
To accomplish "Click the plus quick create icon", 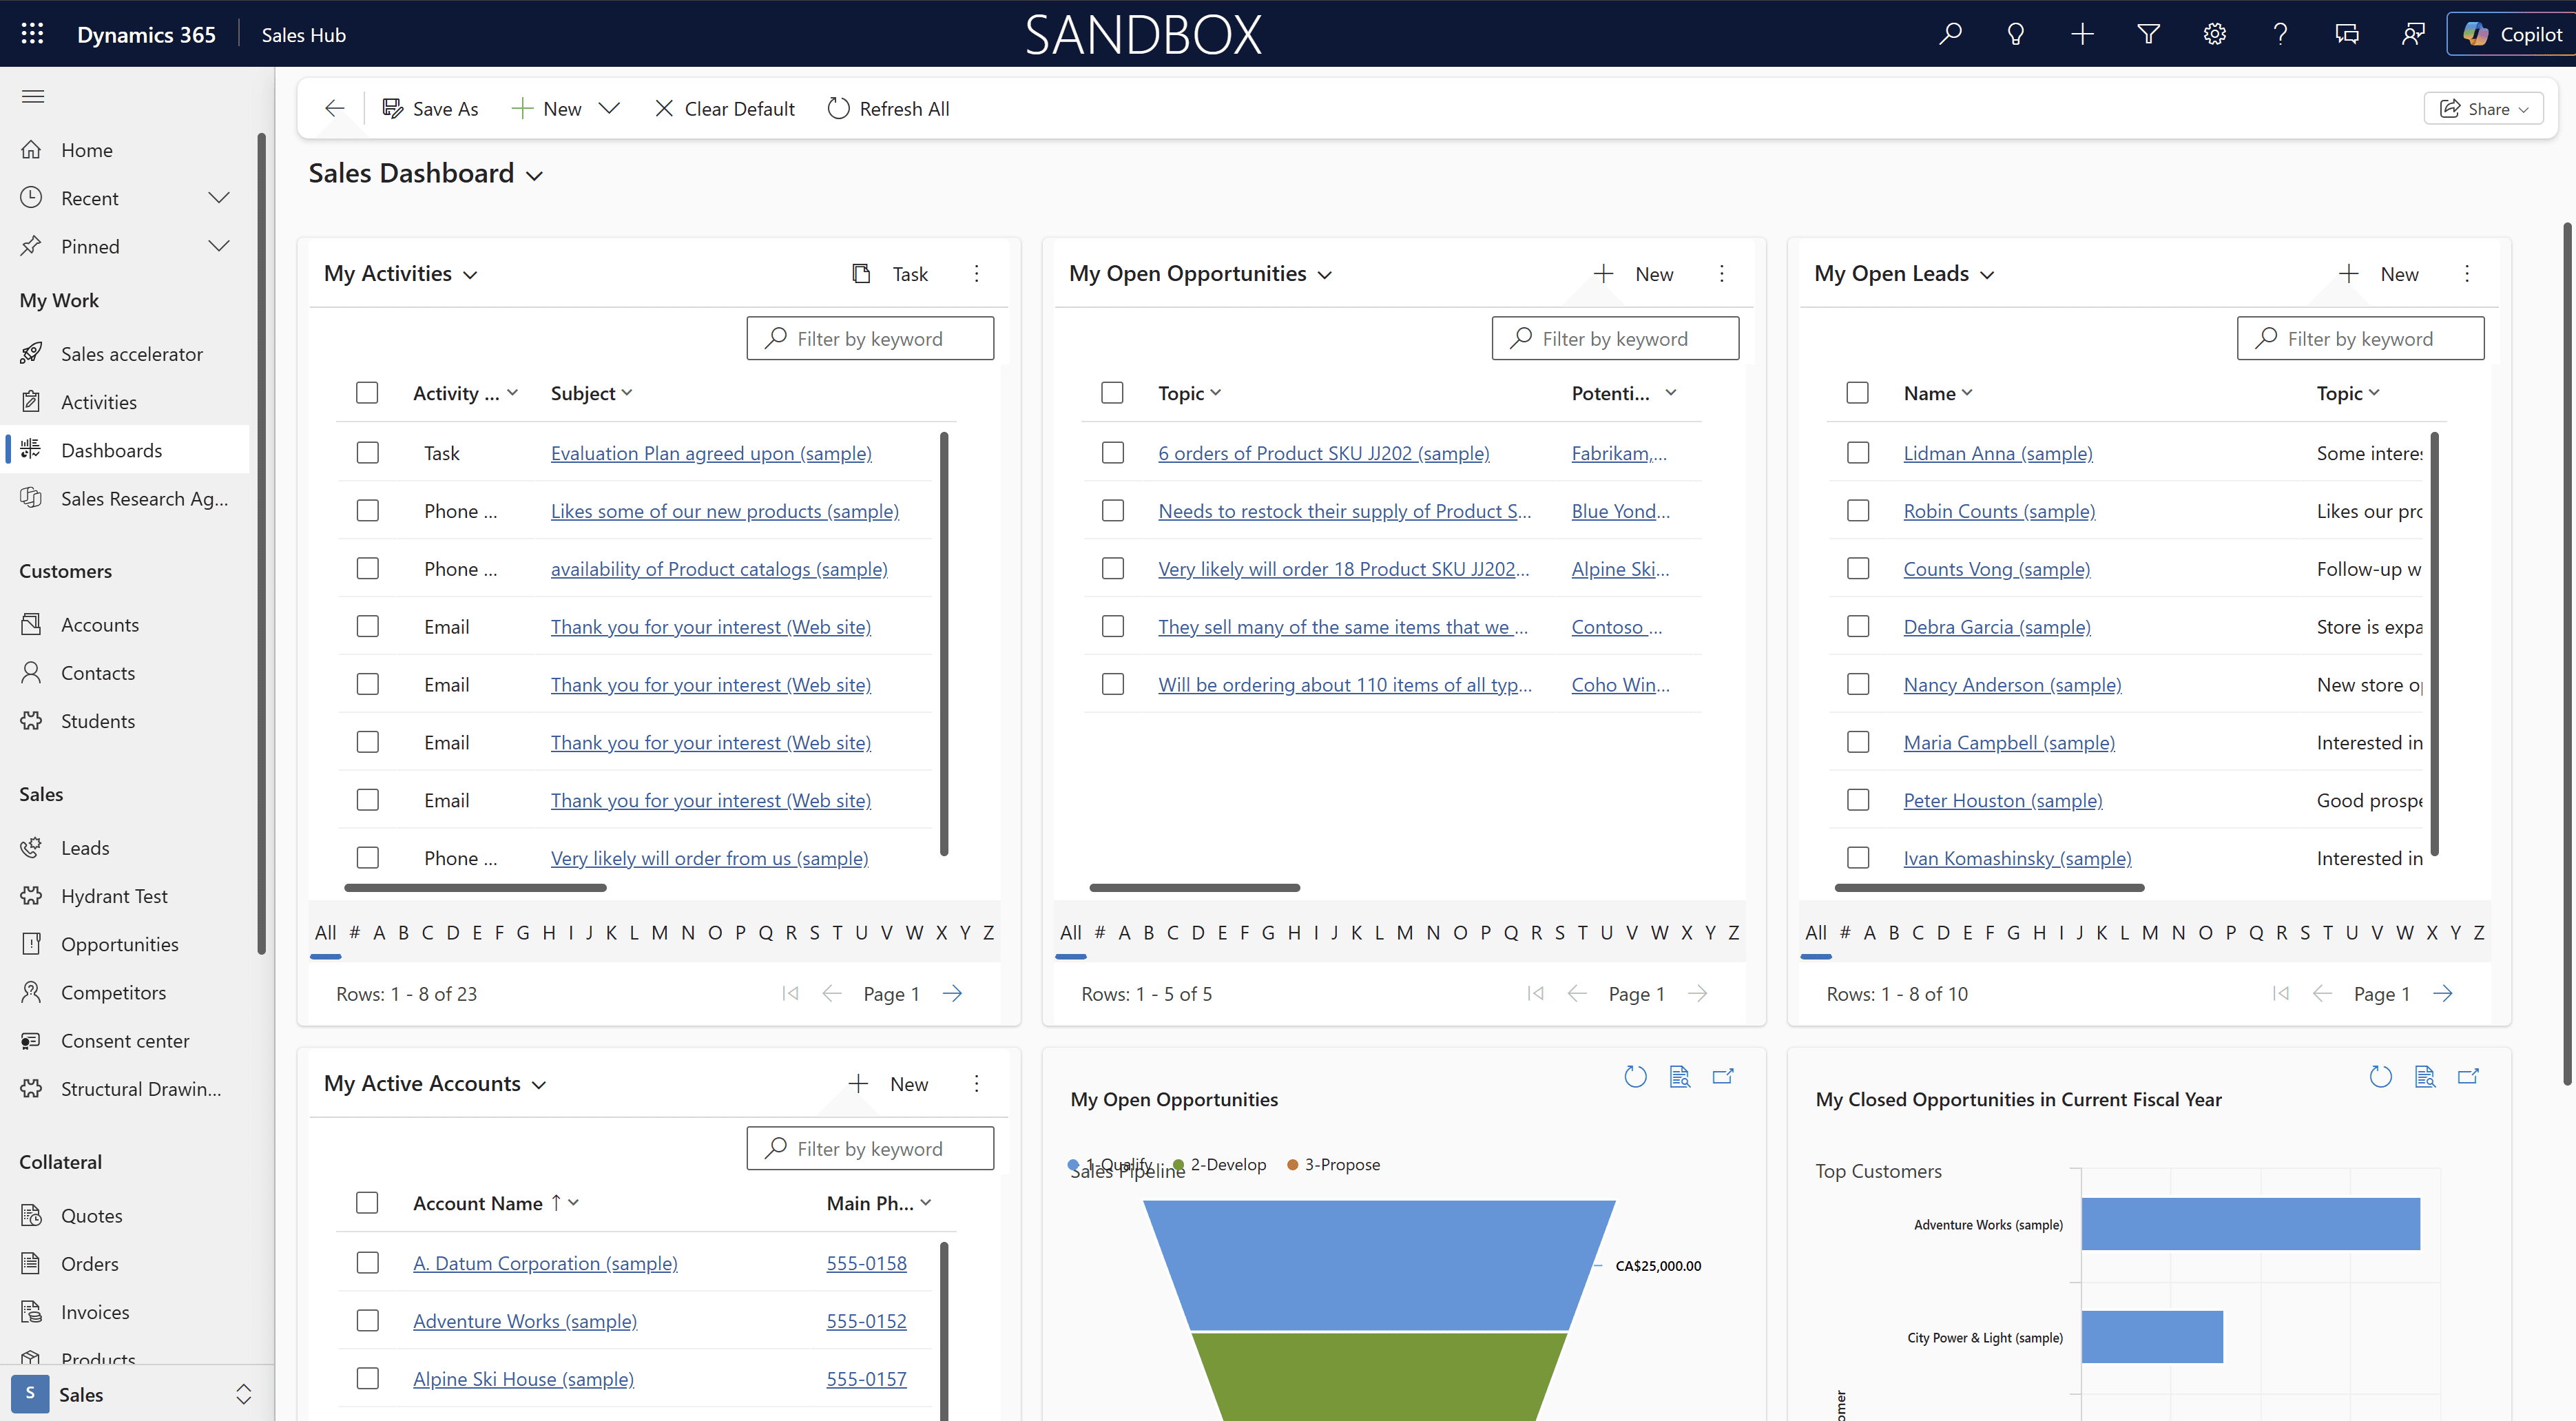I will (x=2082, y=34).
